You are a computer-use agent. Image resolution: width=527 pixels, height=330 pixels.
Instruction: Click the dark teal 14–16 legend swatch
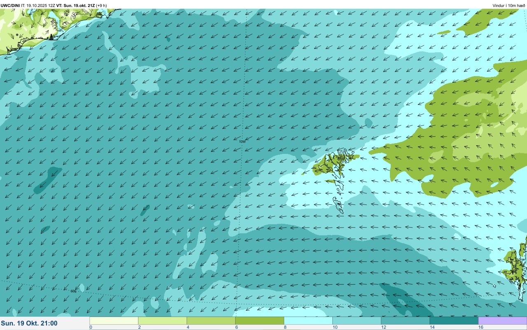(x=454, y=321)
